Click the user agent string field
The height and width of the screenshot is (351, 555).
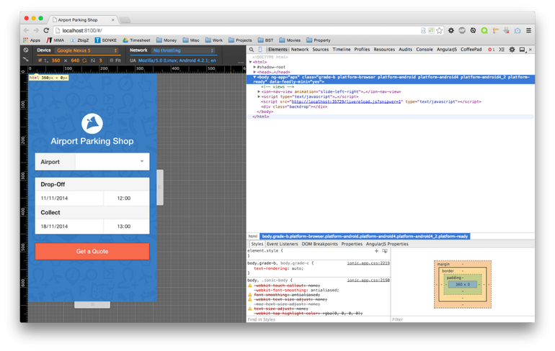[177, 60]
